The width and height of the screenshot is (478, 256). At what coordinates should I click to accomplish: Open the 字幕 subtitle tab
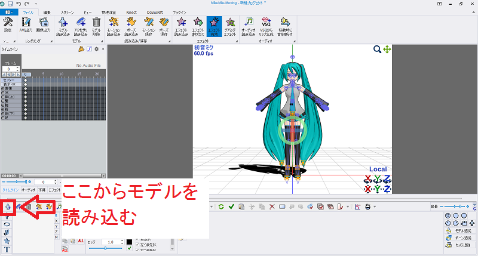[x=42, y=190]
